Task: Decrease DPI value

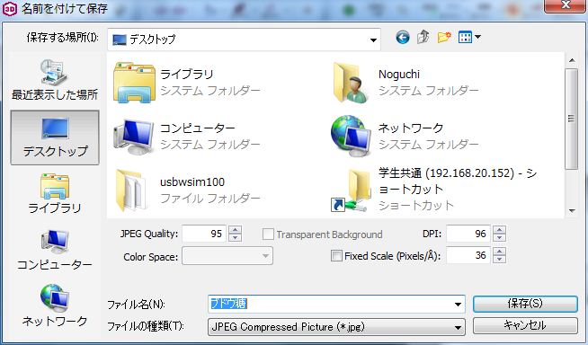Action: tap(499, 237)
